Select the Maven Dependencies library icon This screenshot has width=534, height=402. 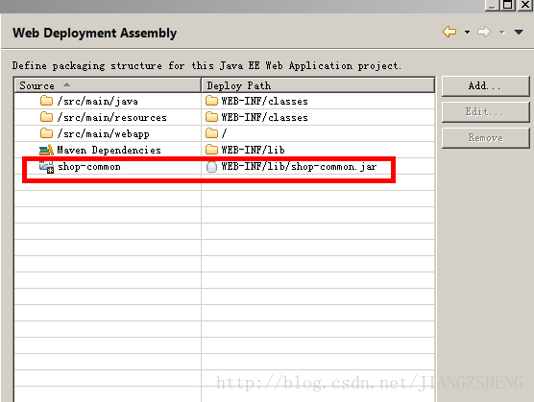tap(46, 150)
